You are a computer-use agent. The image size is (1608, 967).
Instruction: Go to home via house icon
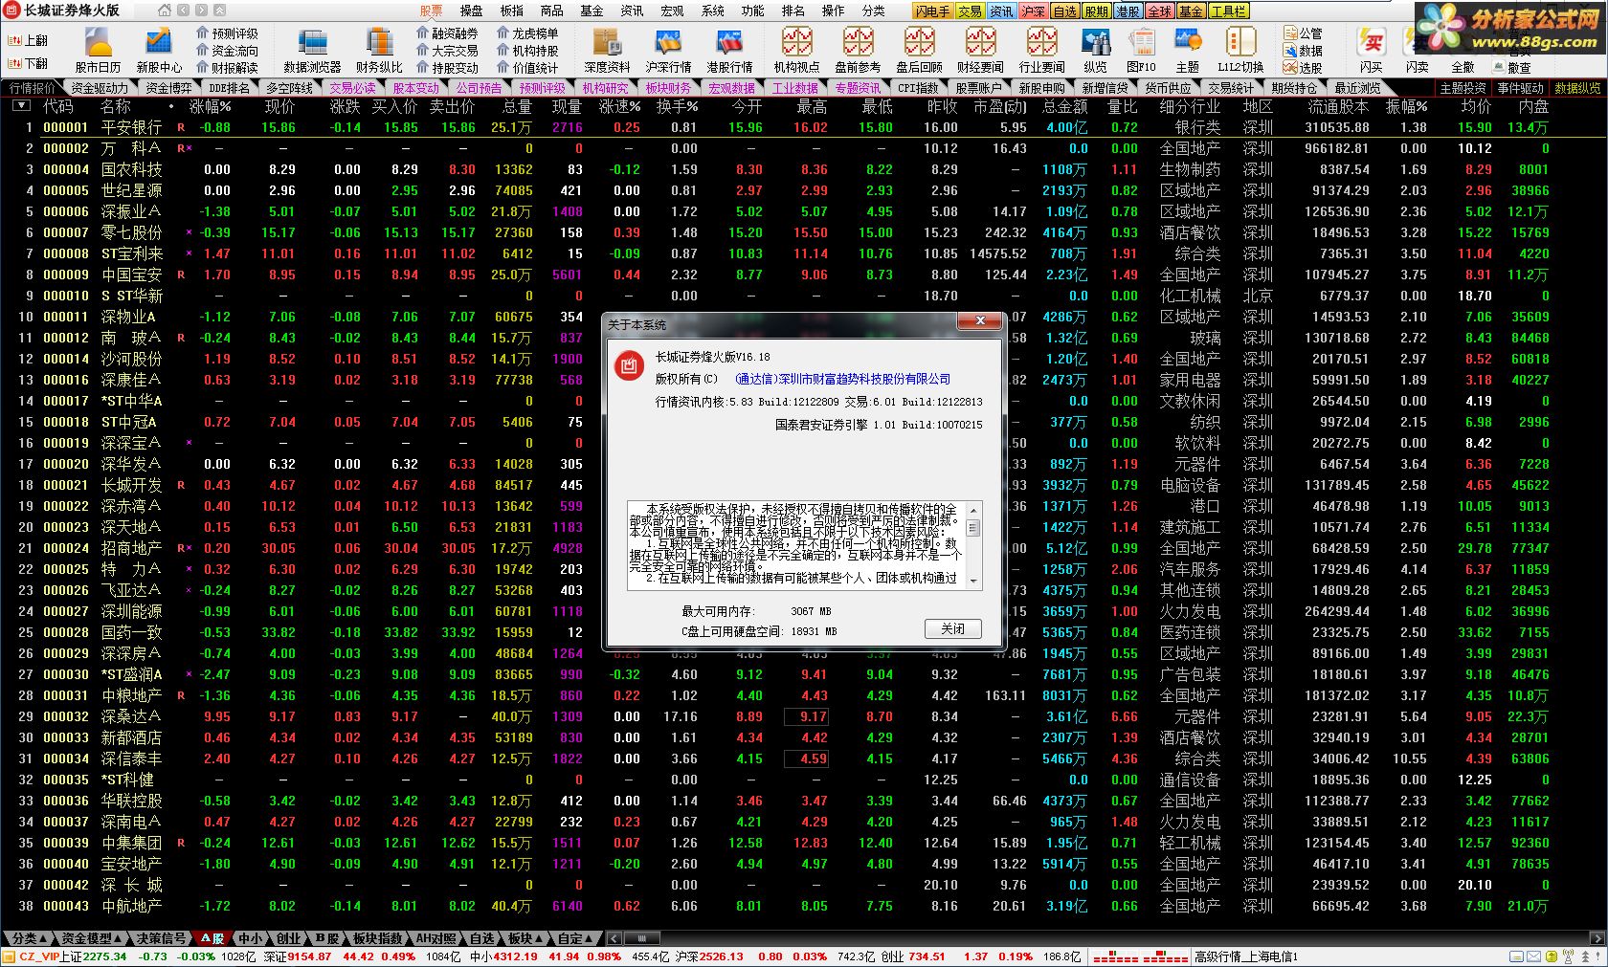pyautogui.click(x=165, y=11)
